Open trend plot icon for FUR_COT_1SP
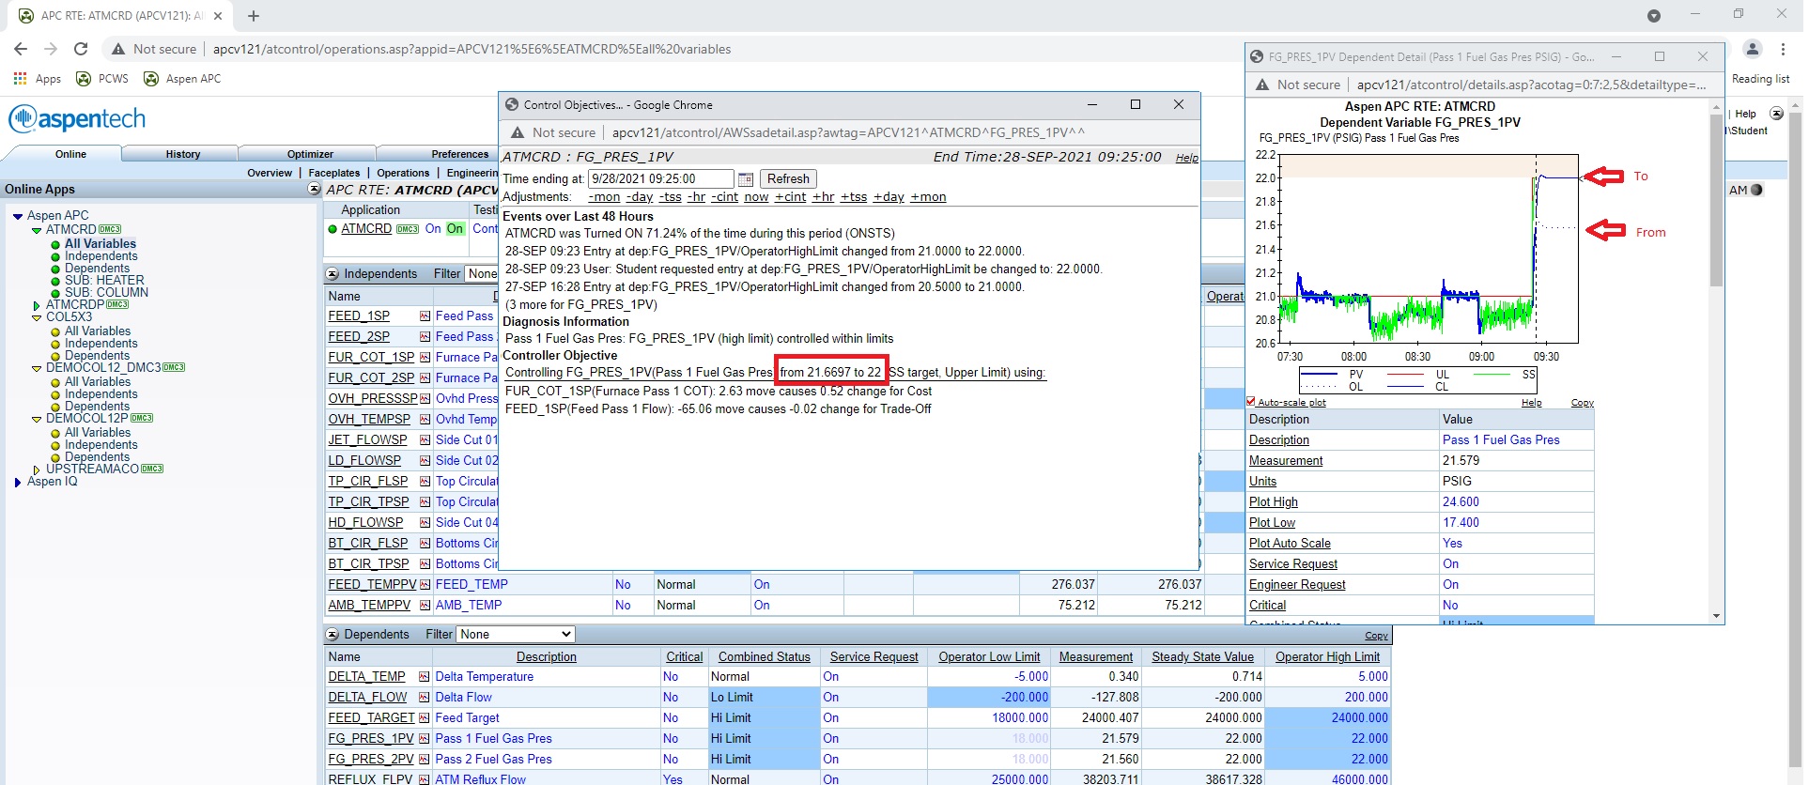The height and width of the screenshot is (785, 1809). [x=425, y=358]
